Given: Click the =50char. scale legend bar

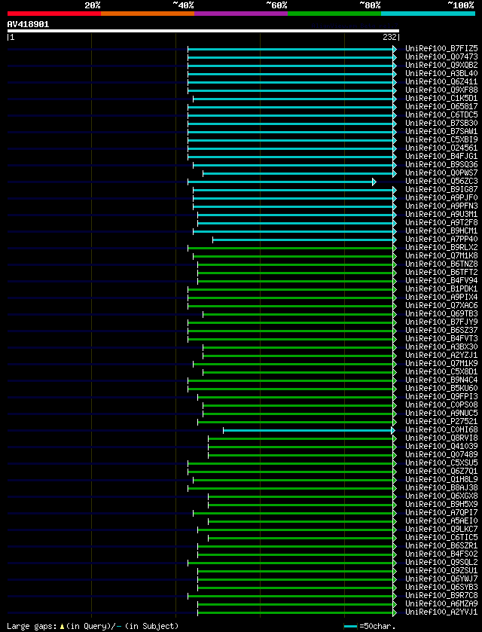Looking at the screenshot, I should coord(351,627).
